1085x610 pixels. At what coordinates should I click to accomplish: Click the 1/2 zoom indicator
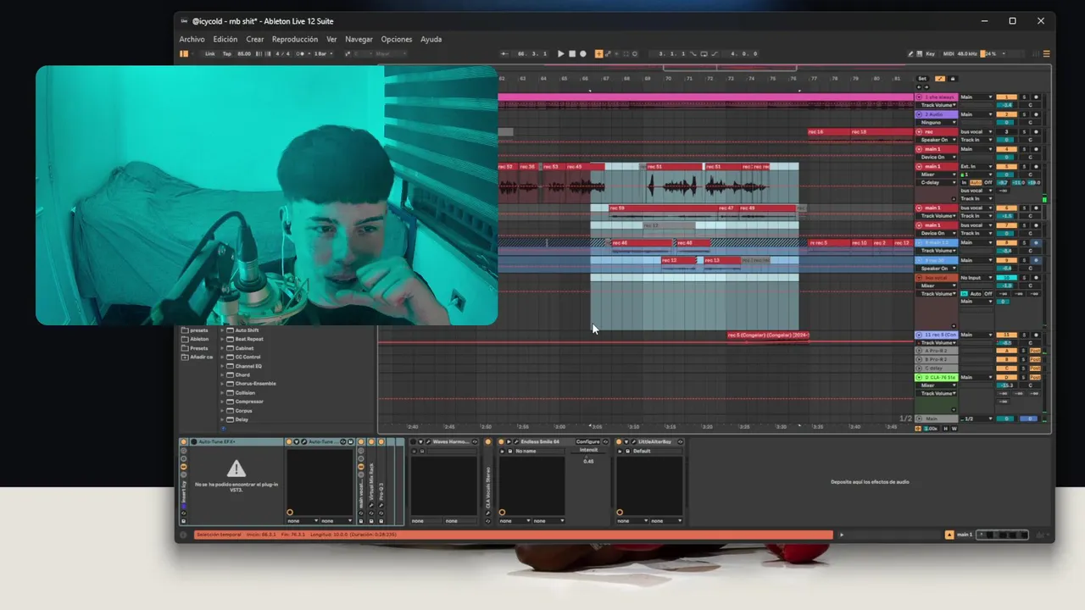tap(905, 419)
